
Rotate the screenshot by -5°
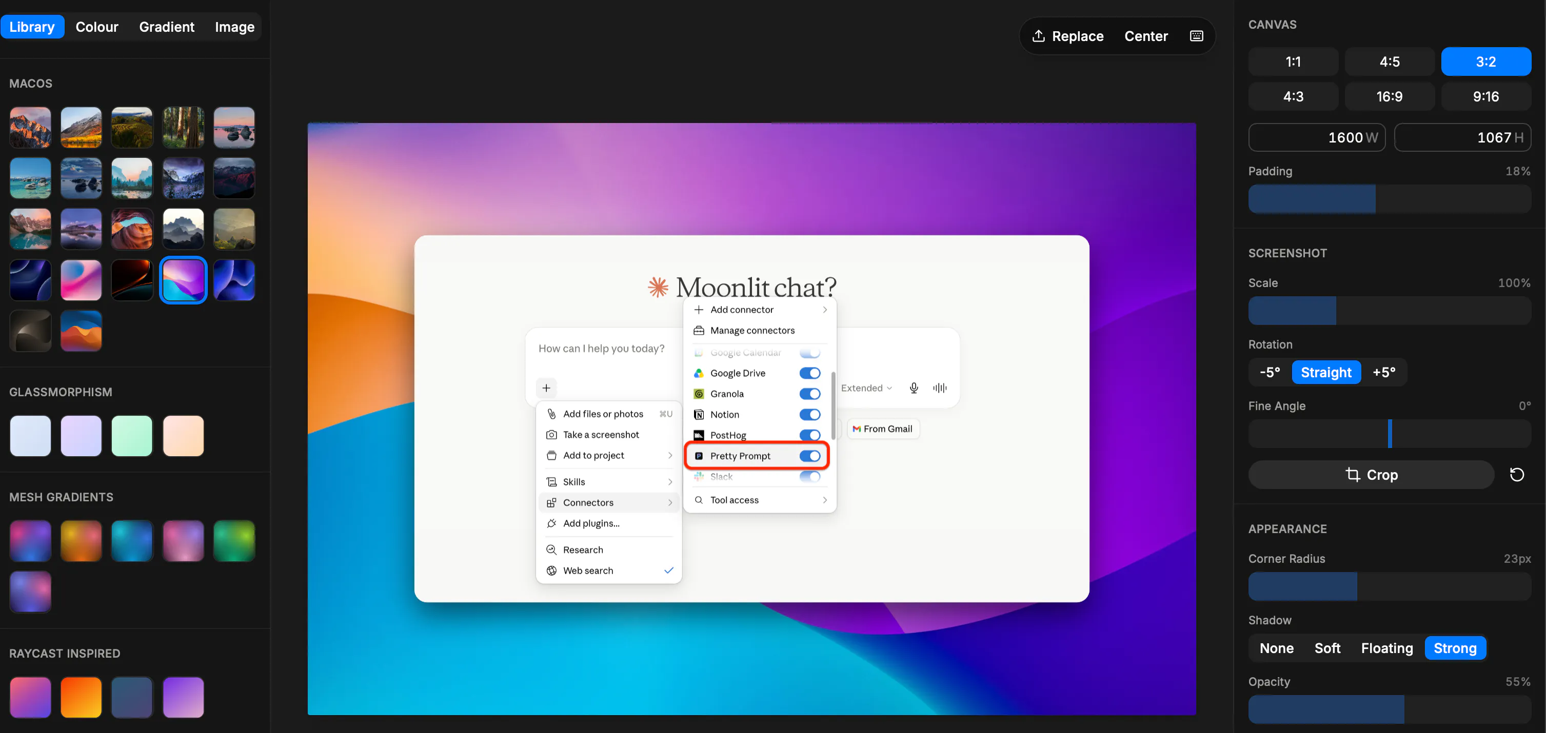pyautogui.click(x=1270, y=372)
